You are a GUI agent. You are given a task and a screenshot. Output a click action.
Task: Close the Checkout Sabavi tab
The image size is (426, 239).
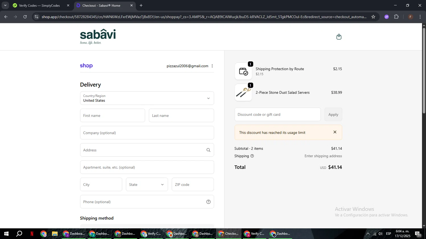[131, 5]
